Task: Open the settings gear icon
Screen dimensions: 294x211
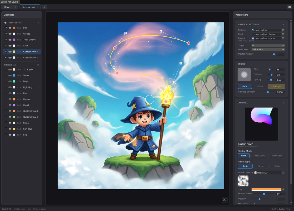Action: (290, 7)
